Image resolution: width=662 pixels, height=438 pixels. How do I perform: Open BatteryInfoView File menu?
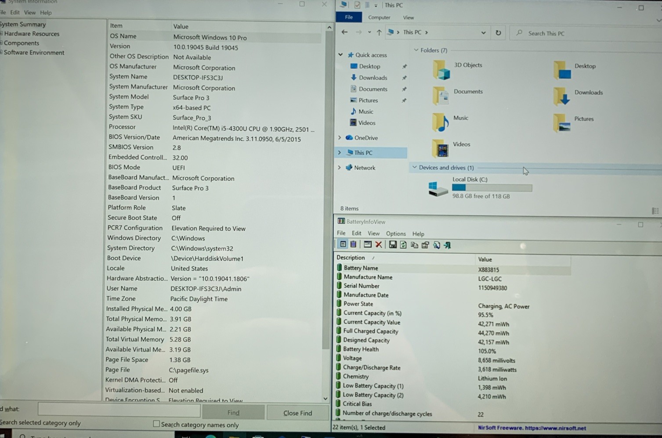click(341, 233)
